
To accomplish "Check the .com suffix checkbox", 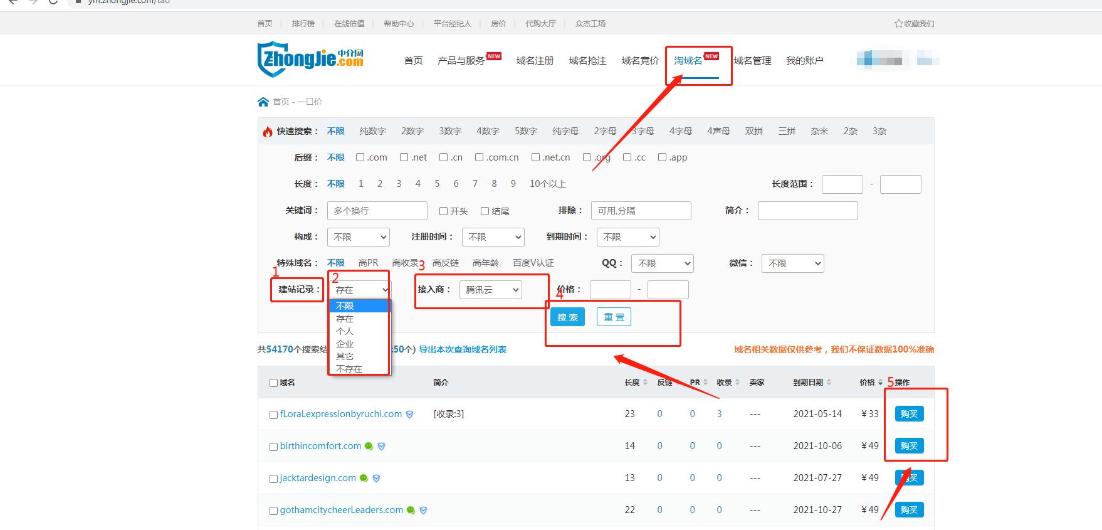I will pos(360,157).
